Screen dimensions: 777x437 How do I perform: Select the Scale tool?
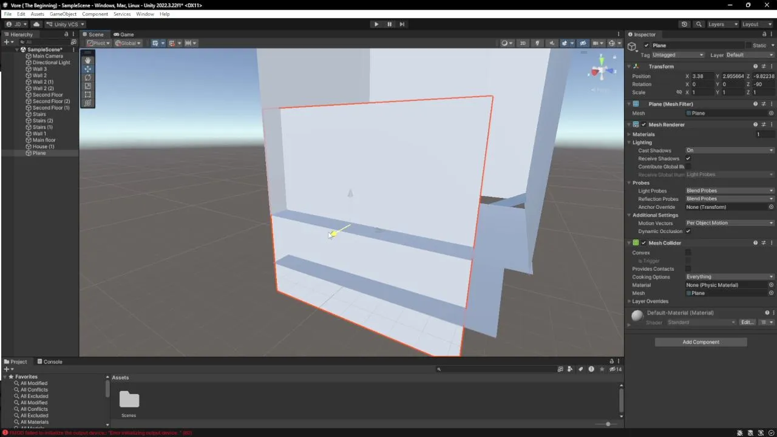[x=88, y=86]
